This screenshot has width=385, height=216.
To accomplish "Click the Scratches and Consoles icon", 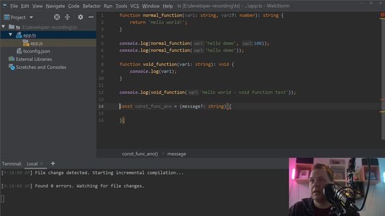I will [x=11, y=67].
